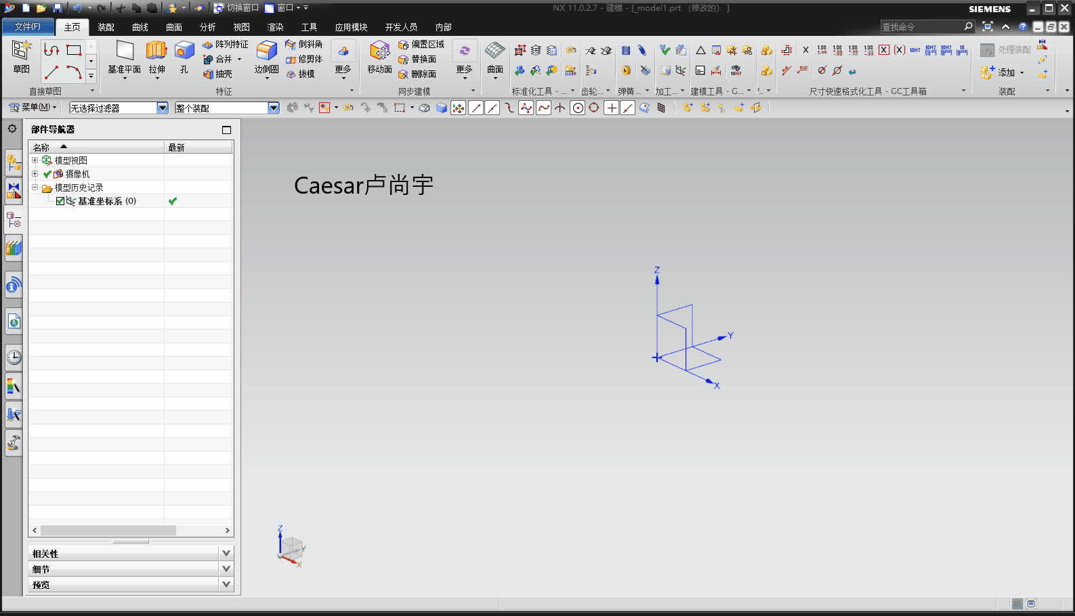Choose the 倒斜角 chamfer tool

[304, 44]
